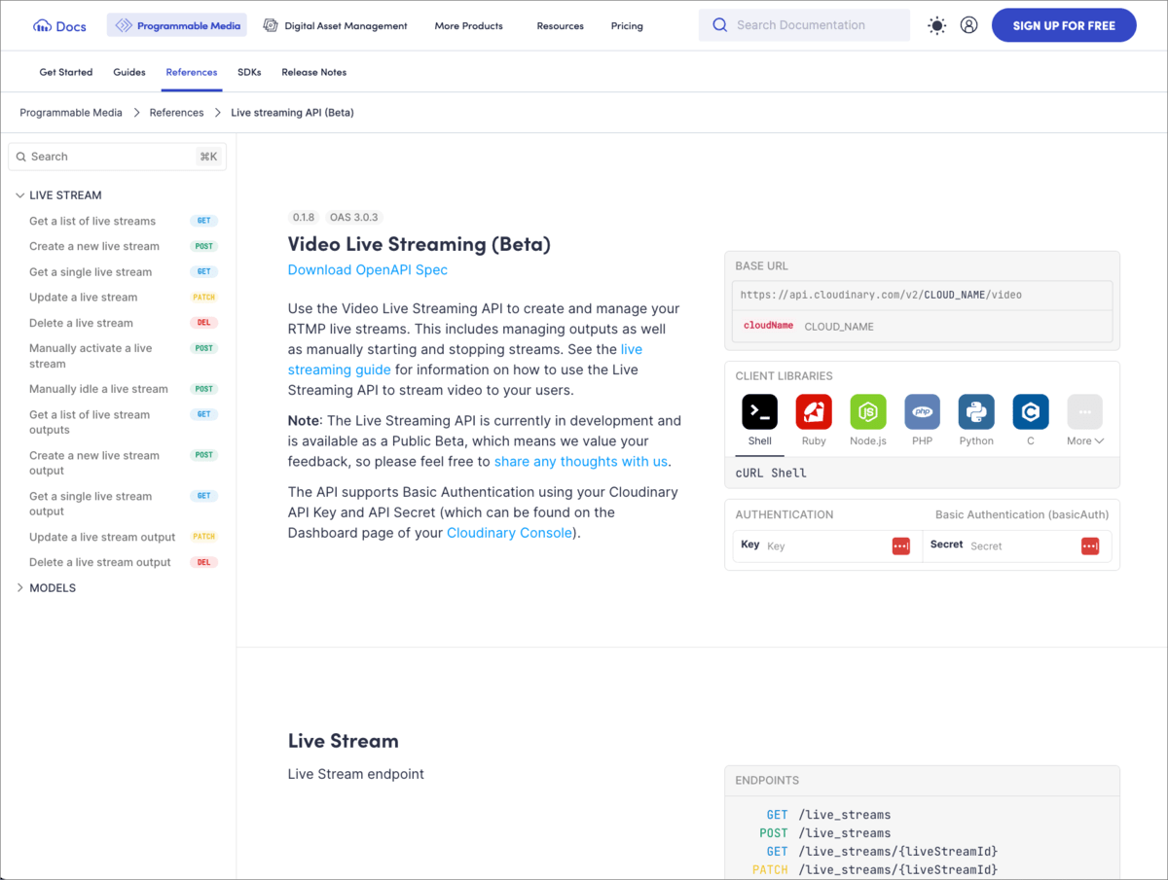Open the More Products menu
The image size is (1168, 880).
pos(469,25)
